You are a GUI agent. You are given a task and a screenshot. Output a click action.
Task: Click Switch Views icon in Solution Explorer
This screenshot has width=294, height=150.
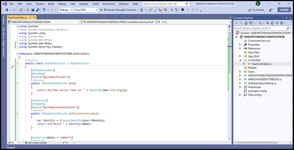(251, 23)
